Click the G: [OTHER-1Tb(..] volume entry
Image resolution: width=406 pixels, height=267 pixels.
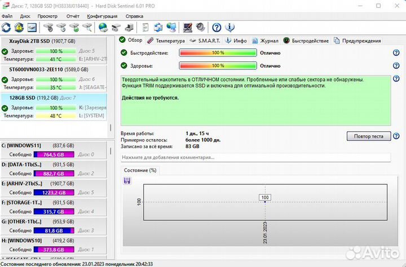click(54, 226)
